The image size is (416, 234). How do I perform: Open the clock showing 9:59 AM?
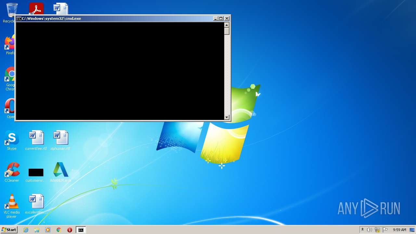[399, 230]
